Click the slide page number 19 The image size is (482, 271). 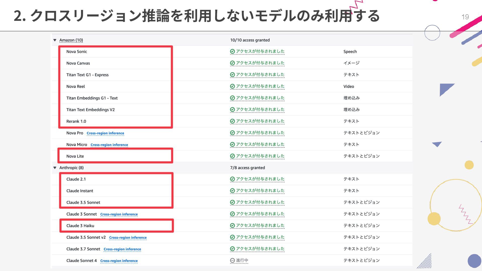(x=465, y=17)
